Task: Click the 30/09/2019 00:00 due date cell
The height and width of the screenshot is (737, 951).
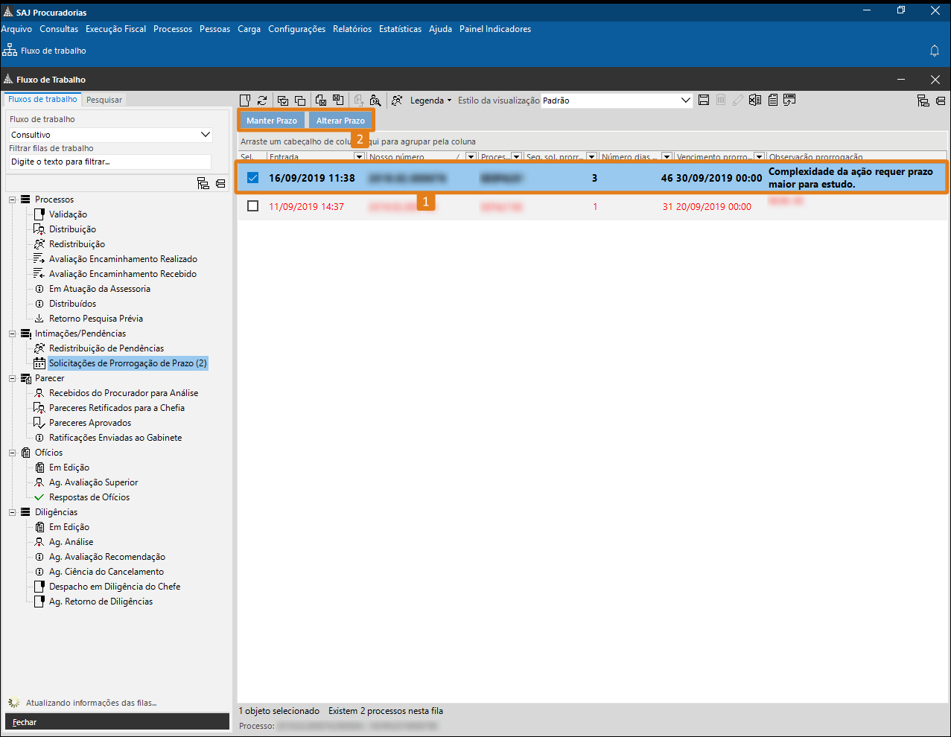Action: click(719, 178)
